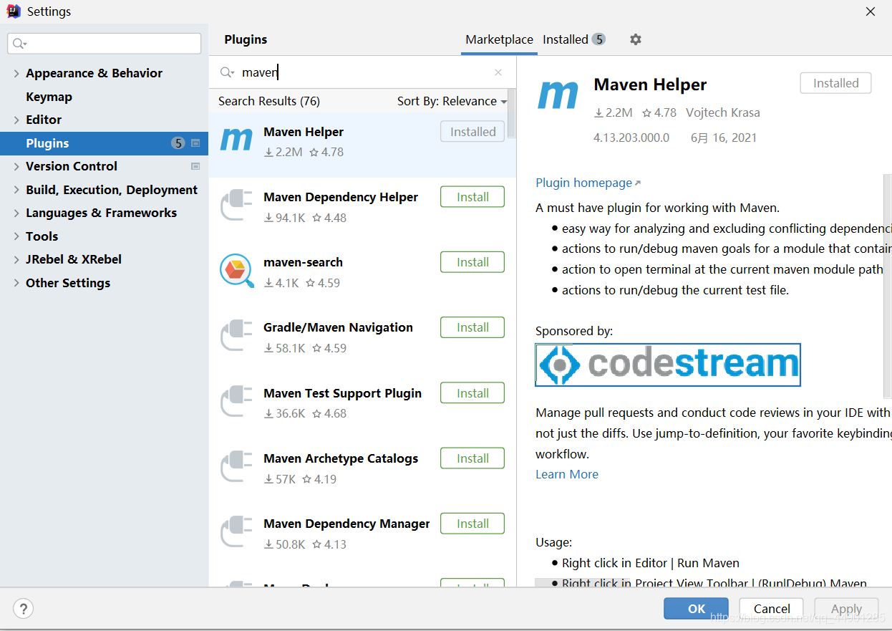
Task: Click the maven-search plugin icon
Action: click(x=236, y=270)
